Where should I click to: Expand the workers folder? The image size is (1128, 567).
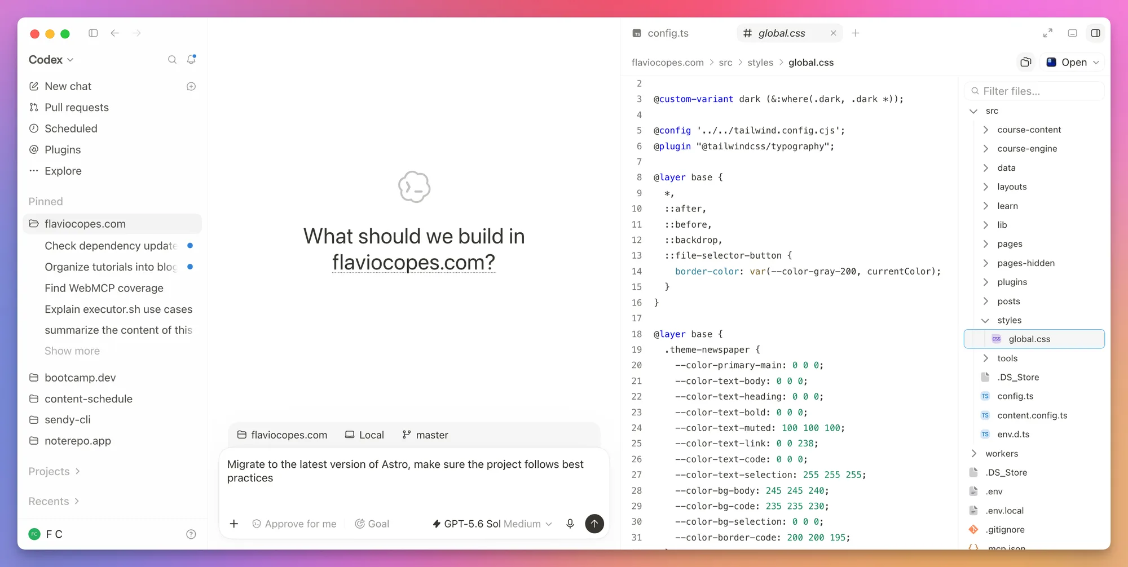[973, 453]
